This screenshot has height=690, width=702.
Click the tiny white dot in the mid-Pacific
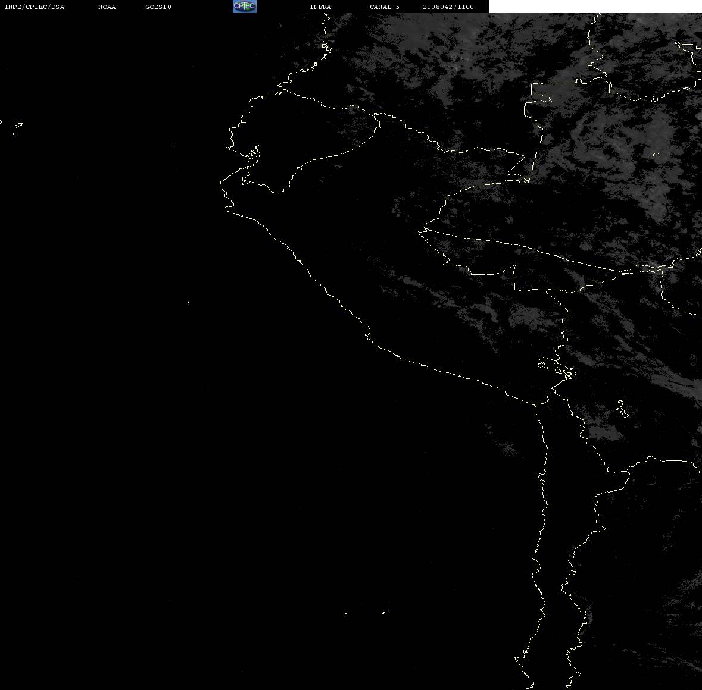pos(188,302)
